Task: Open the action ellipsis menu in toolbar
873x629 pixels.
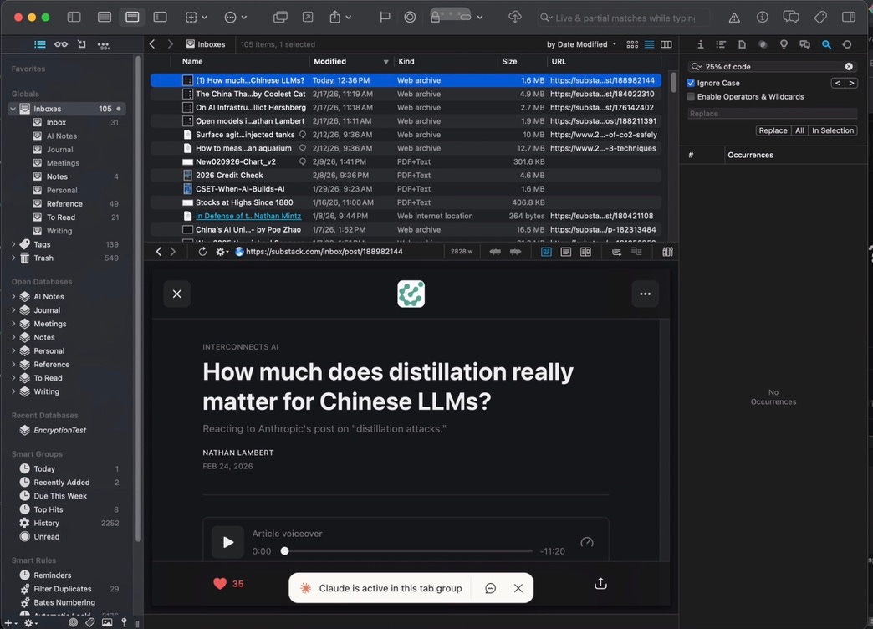Action: click(x=230, y=18)
